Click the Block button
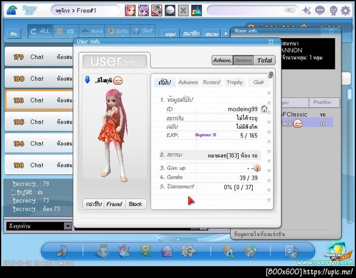The height and width of the screenshot is (278, 356). coord(135,204)
